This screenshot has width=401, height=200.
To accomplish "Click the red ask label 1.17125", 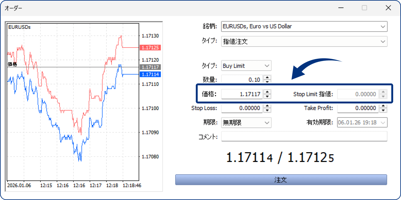I will click(150, 48).
